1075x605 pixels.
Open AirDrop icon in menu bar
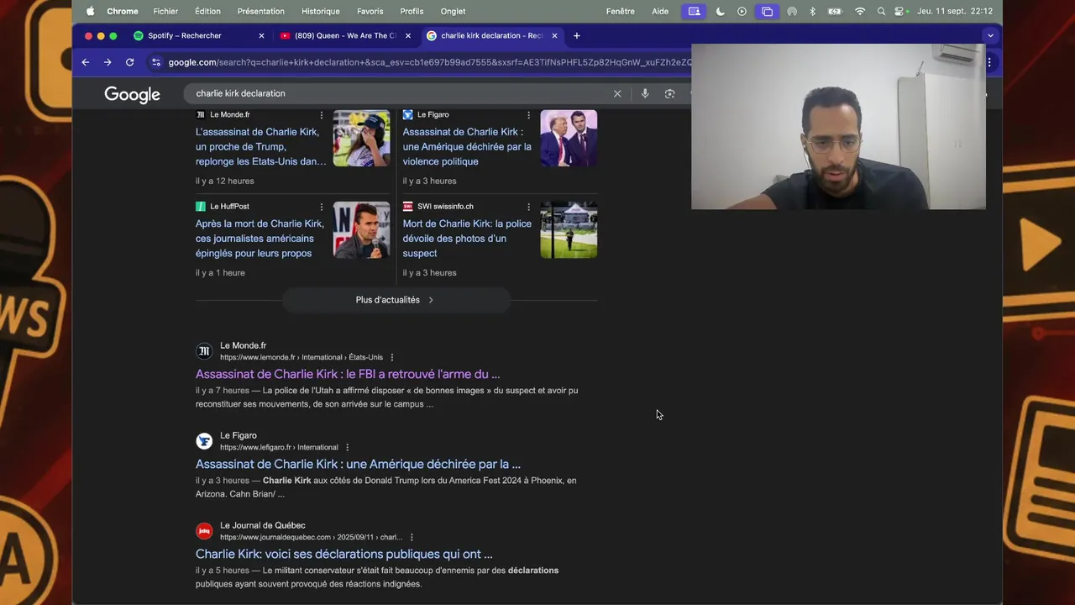point(791,11)
